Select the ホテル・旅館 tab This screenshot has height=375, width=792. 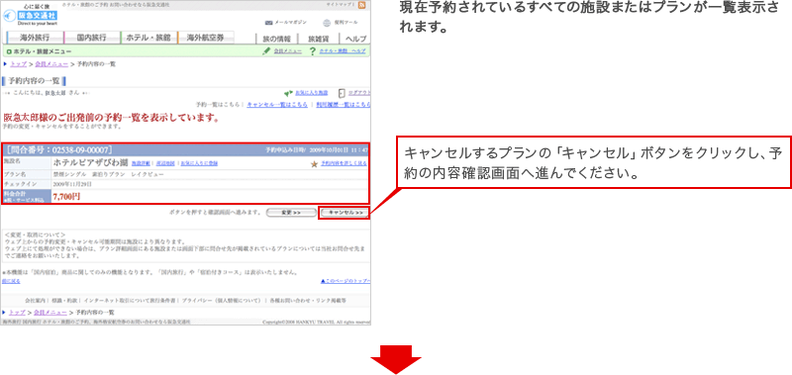point(148,38)
